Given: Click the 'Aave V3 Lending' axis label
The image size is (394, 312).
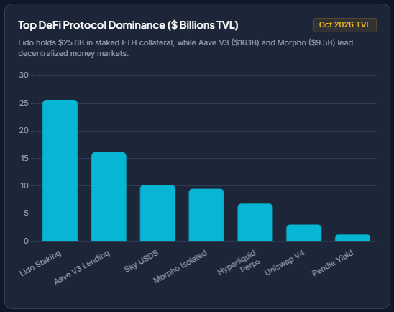Looking at the screenshot, I should point(82,267).
